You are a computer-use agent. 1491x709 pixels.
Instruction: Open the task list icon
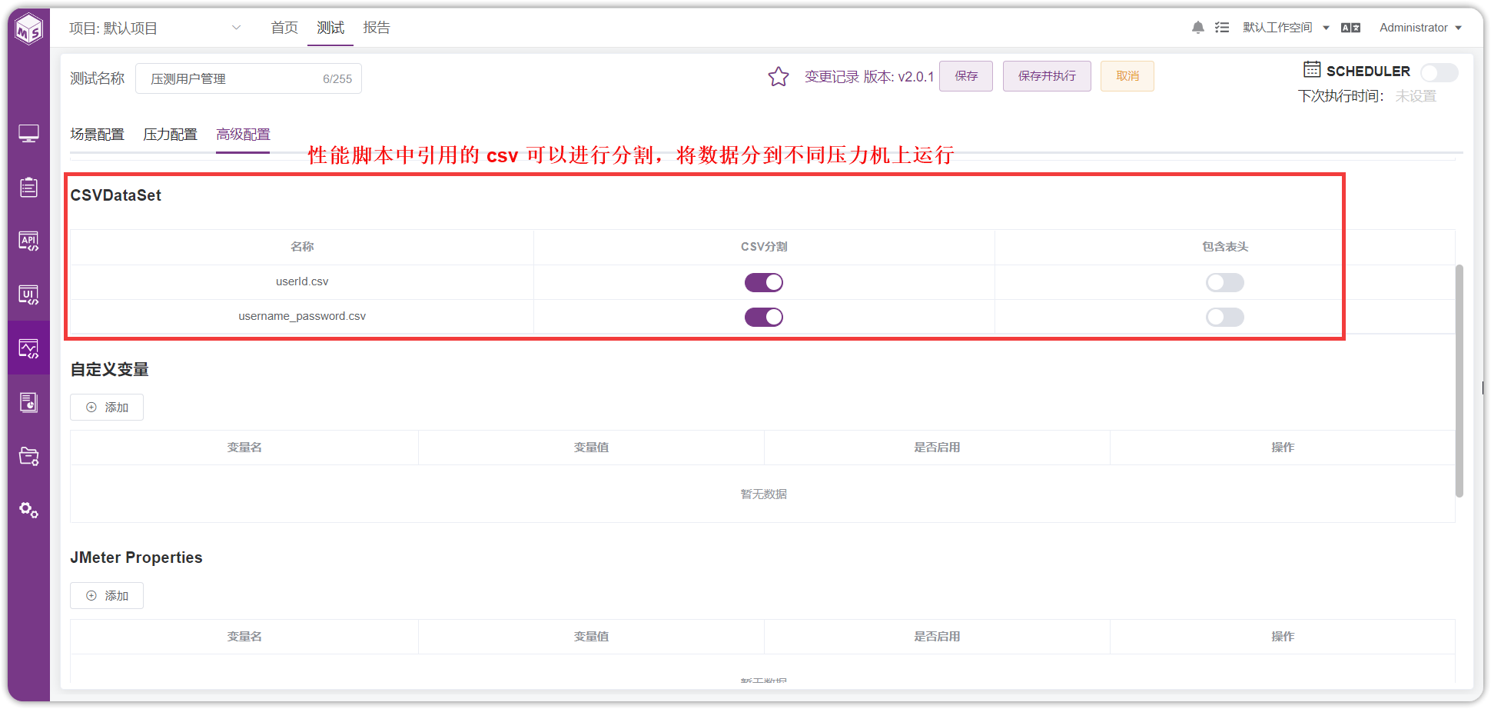[1222, 28]
